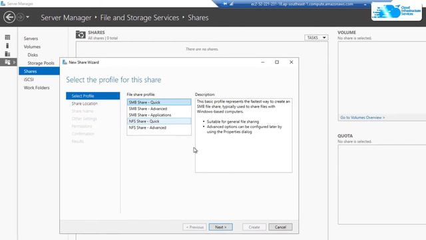Click the description text box
The height and width of the screenshot is (240, 426).
click(x=244, y=135)
